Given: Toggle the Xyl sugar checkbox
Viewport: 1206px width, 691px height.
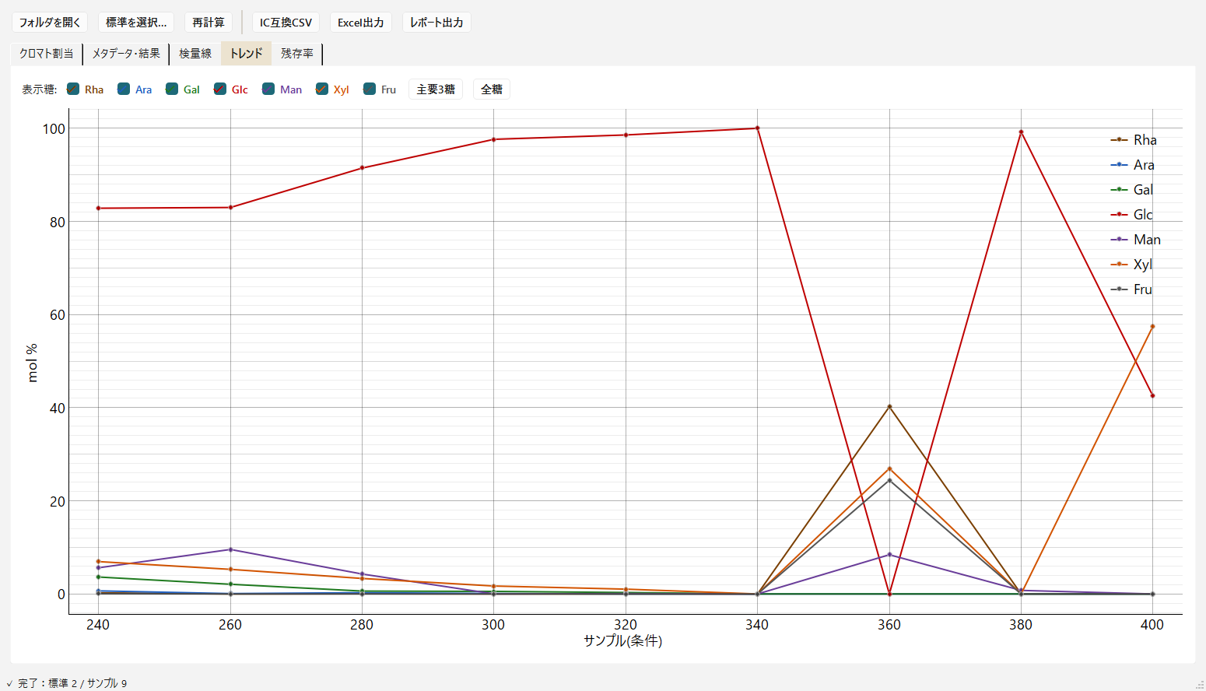Looking at the screenshot, I should pyautogui.click(x=322, y=89).
